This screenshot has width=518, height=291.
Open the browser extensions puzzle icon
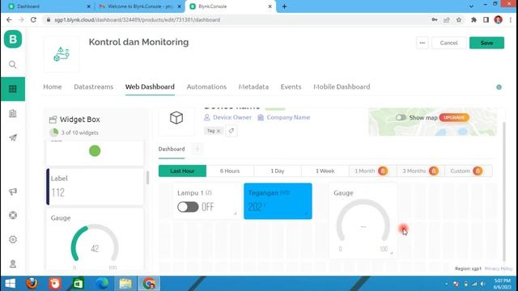click(x=473, y=19)
